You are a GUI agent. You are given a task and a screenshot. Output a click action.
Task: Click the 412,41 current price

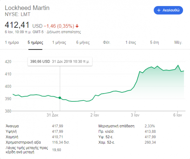coord(17,25)
